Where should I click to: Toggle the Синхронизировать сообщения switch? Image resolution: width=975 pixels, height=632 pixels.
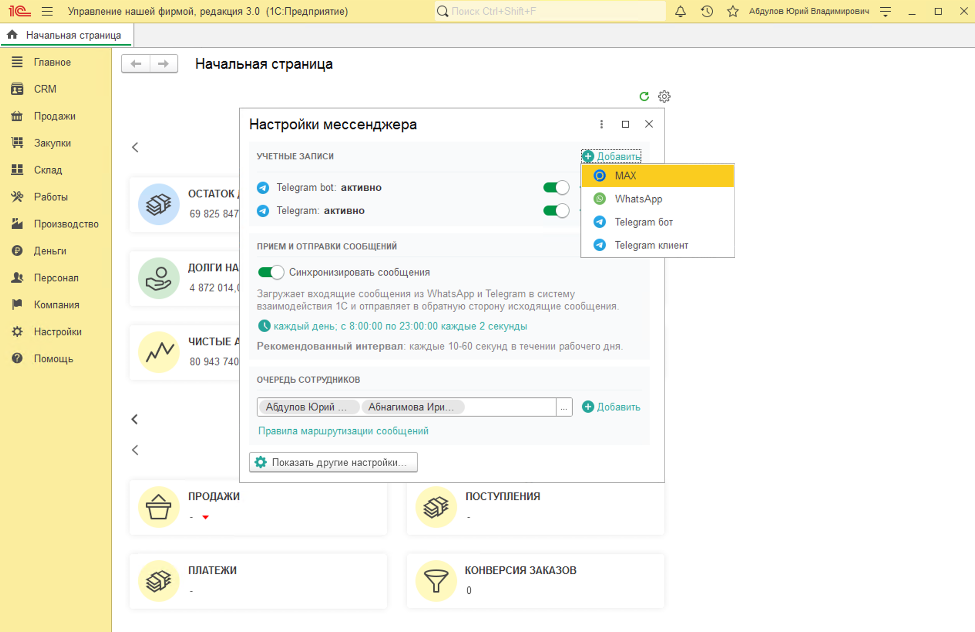[271, 272]
